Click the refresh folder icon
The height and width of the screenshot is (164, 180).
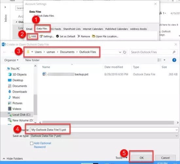125,52
